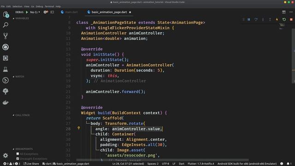
Task: Toggle the All Exceptions breakpoint checkbox
Action: [x=18, y=154]
